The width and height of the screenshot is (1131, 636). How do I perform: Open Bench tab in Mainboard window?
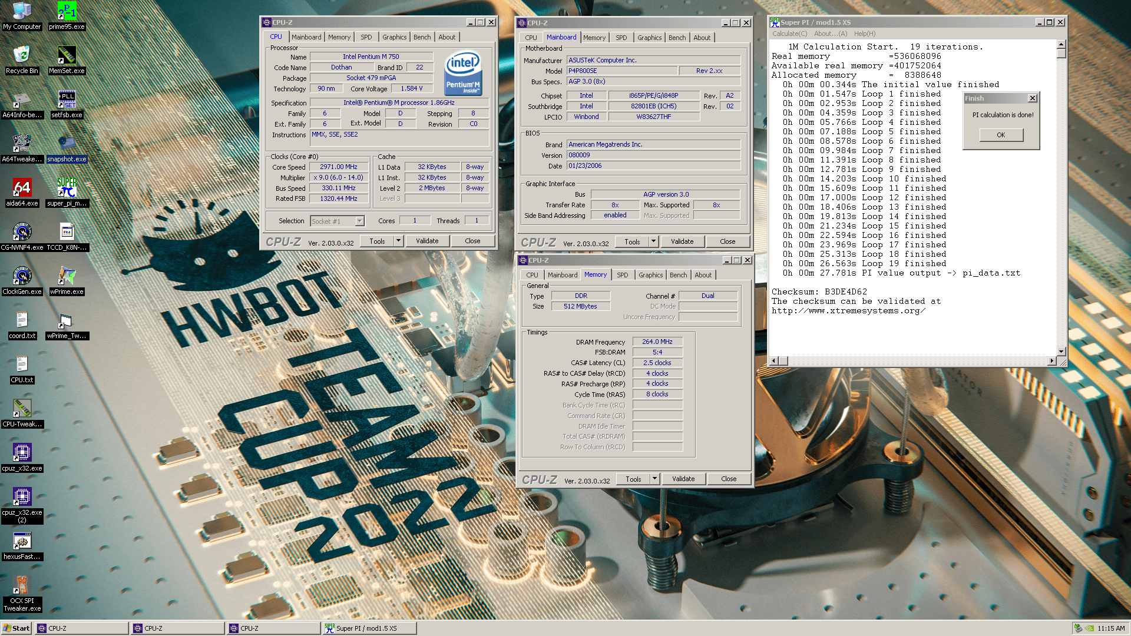677,38
